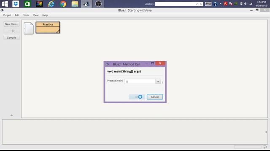270x151 pixels.
Task: Open the network signal tray icon
Action: [x=251, y=4]
